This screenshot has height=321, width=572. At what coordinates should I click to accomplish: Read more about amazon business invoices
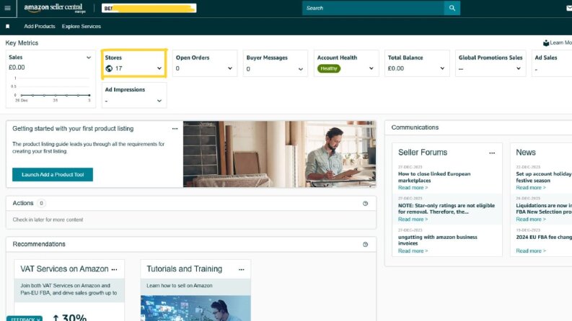click(413, 251)
